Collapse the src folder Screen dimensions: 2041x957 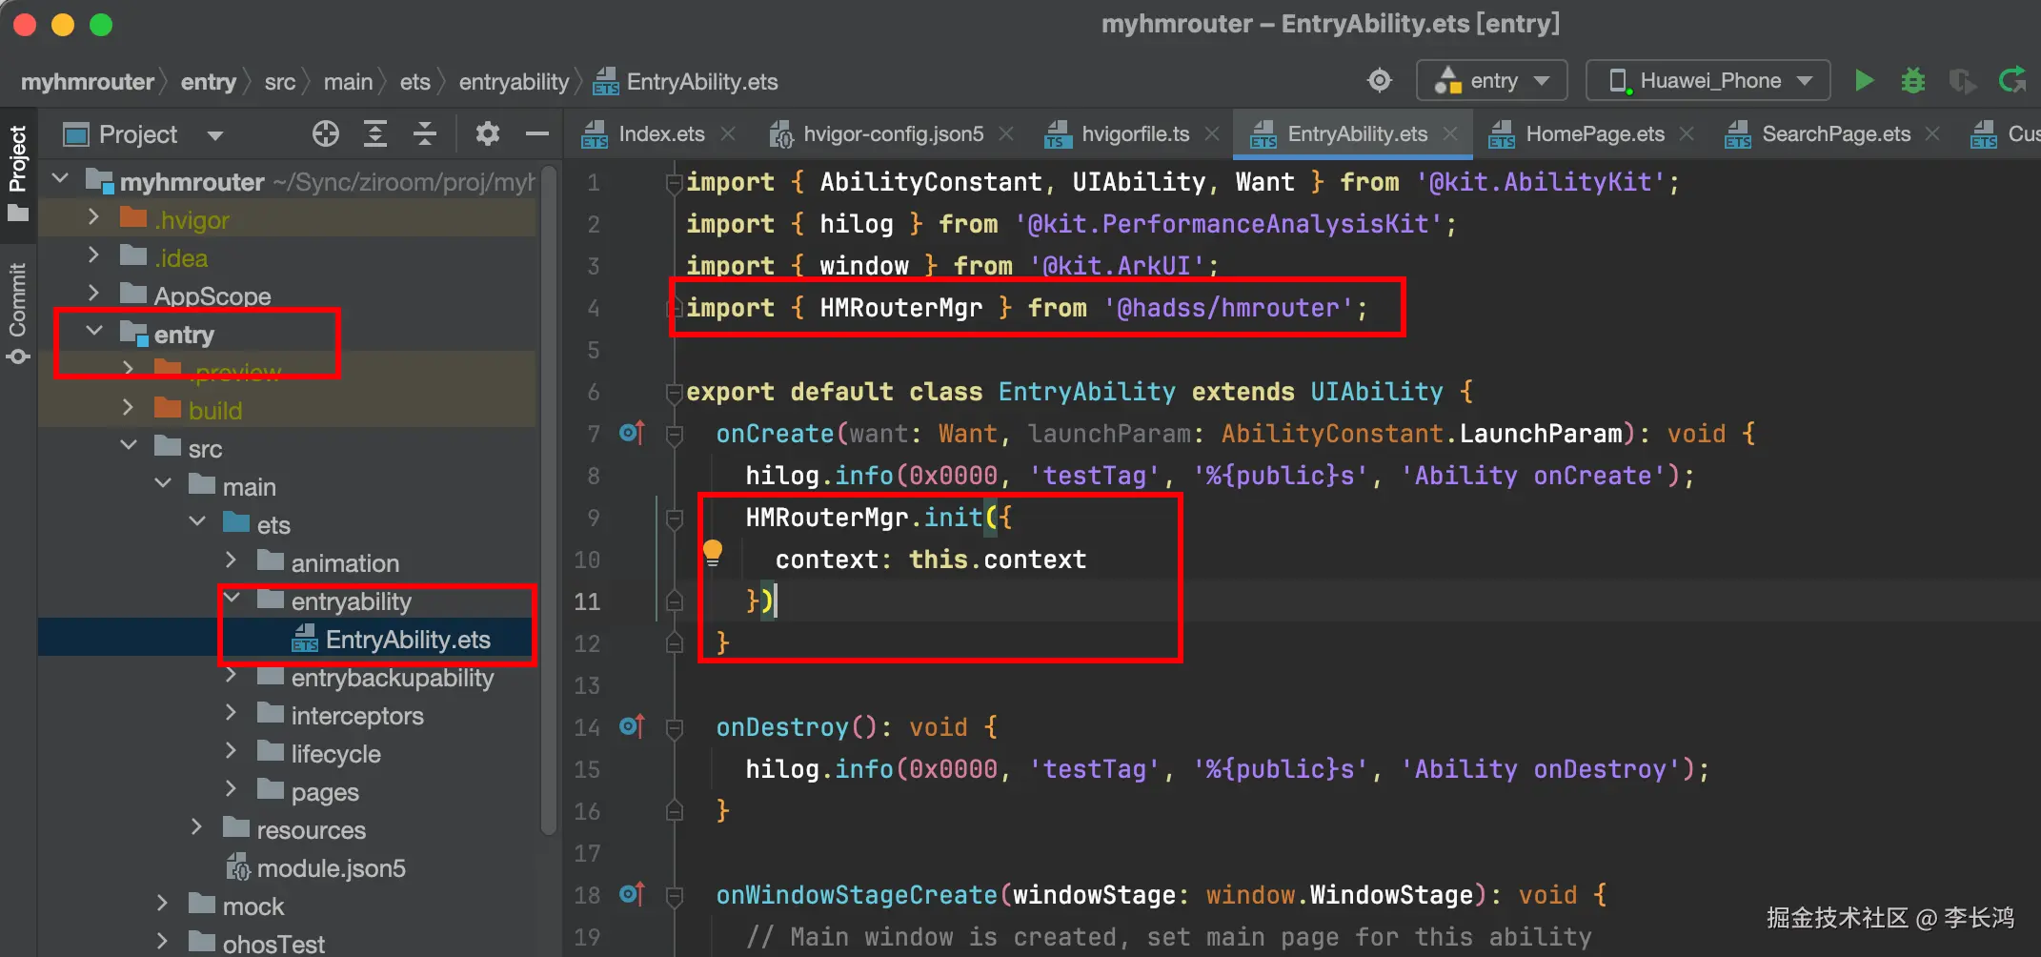pyautogui.click(x=128, y=447)
